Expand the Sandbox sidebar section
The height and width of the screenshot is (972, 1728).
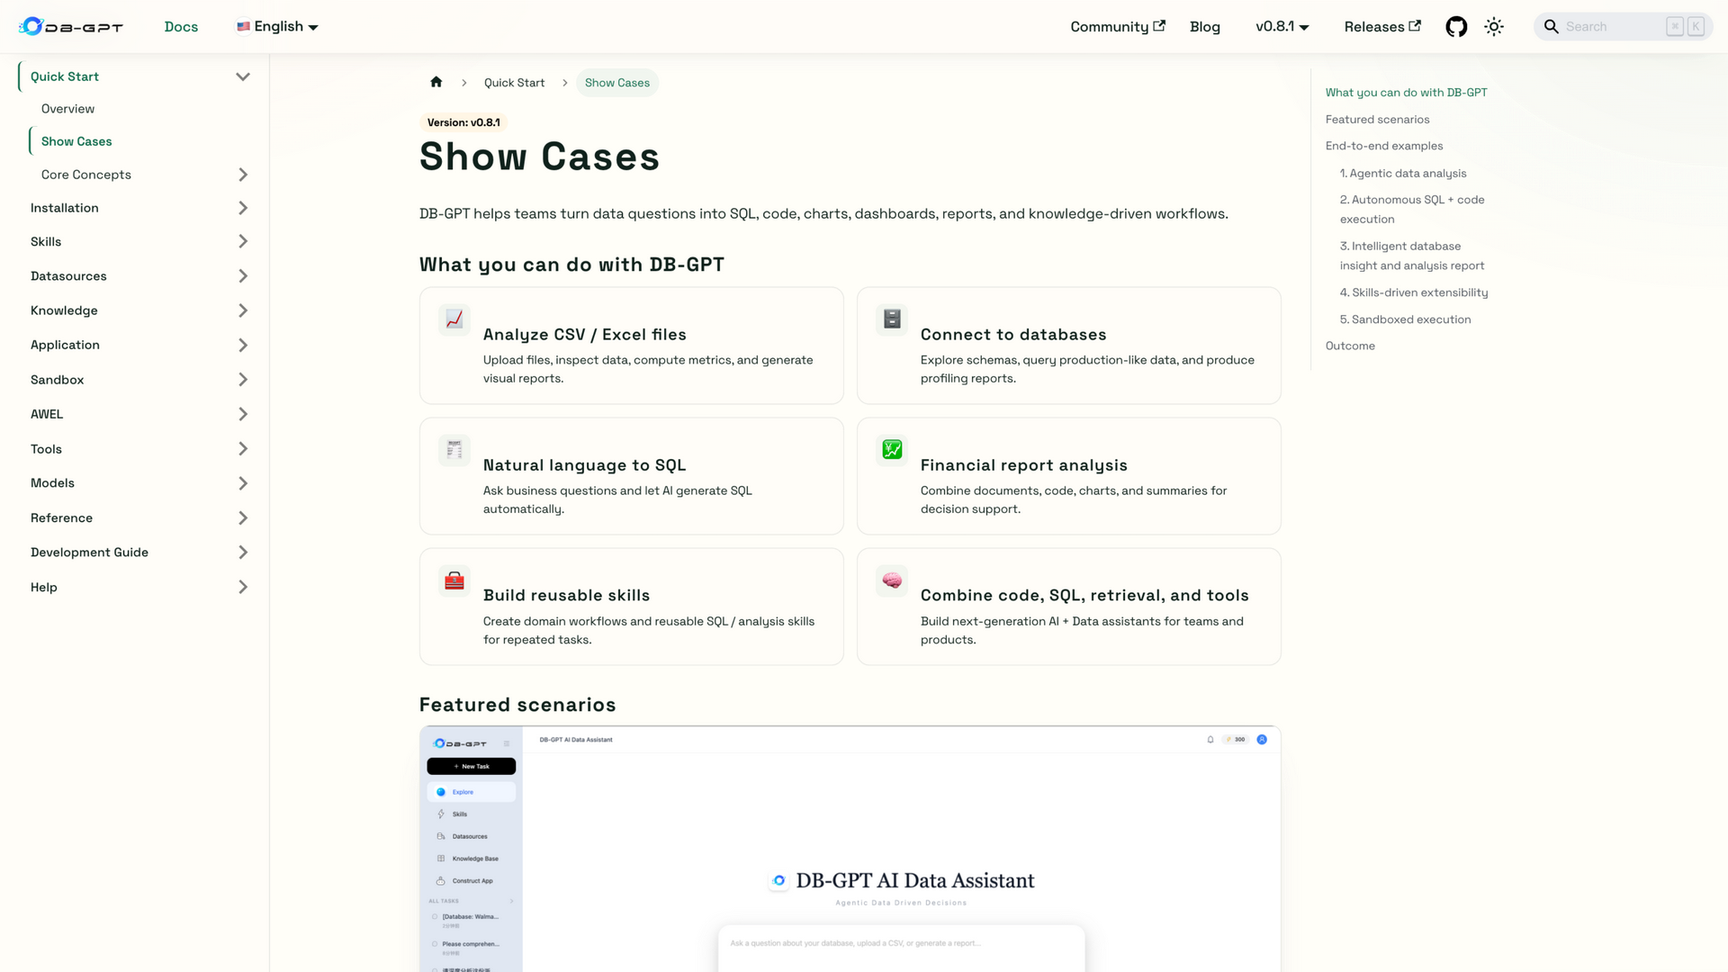point(242,380)
